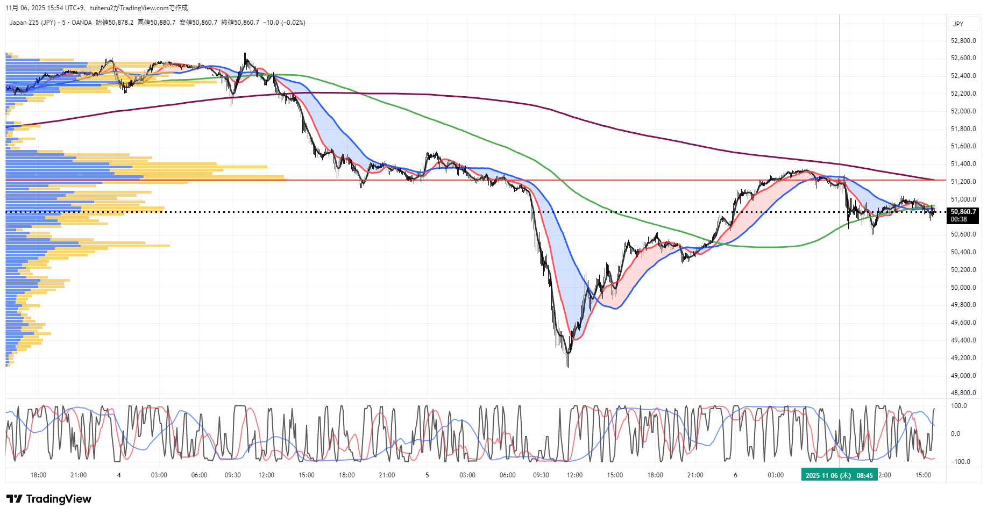
Task: Click the JPY currency label
Action: (958, 24)
